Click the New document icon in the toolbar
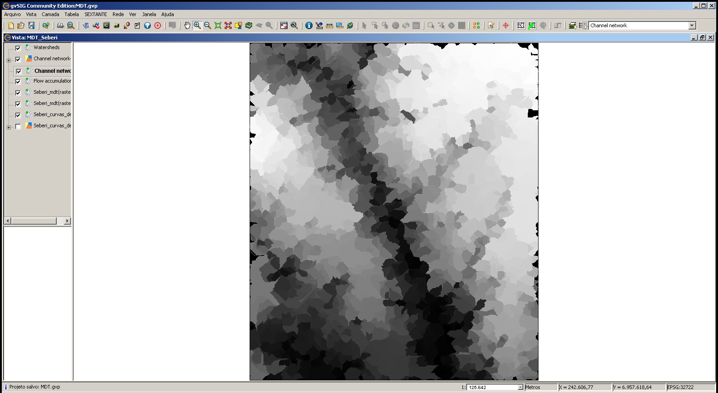 click(x=11, y=25)
